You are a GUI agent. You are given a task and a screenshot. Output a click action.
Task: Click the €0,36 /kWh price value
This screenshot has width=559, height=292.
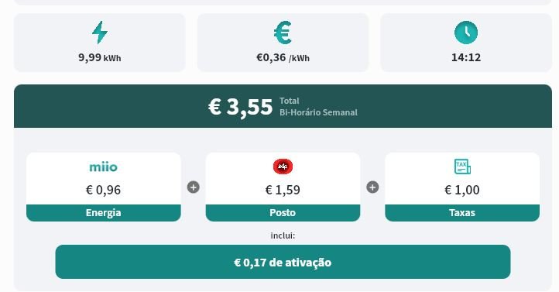coord(283,57)
